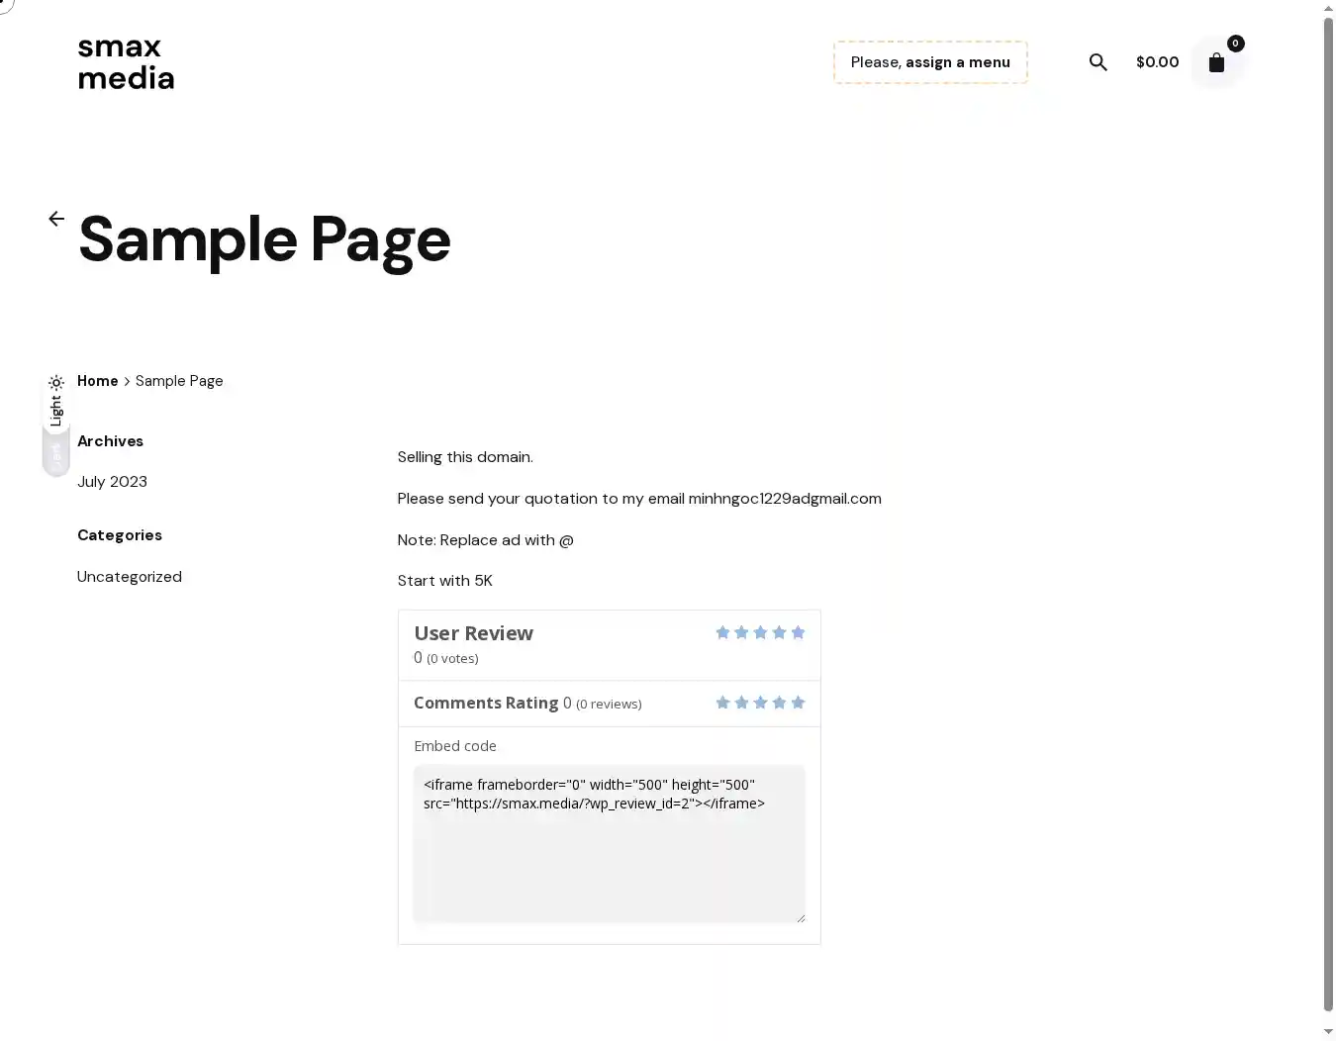Open the shopping bag cart icon
The image size is (1336, 1041).
point(1216,63)
